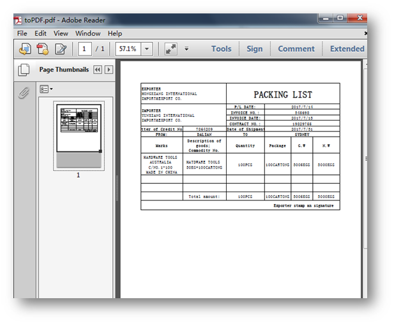
Task: Open the Edit menu
Action: click(x=40, y=33)
